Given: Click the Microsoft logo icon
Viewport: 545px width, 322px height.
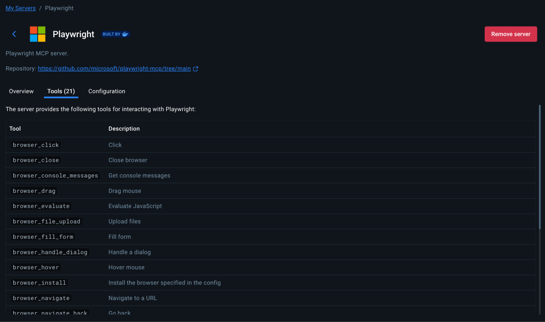Looking at the screenshot, I should (38, 34).
